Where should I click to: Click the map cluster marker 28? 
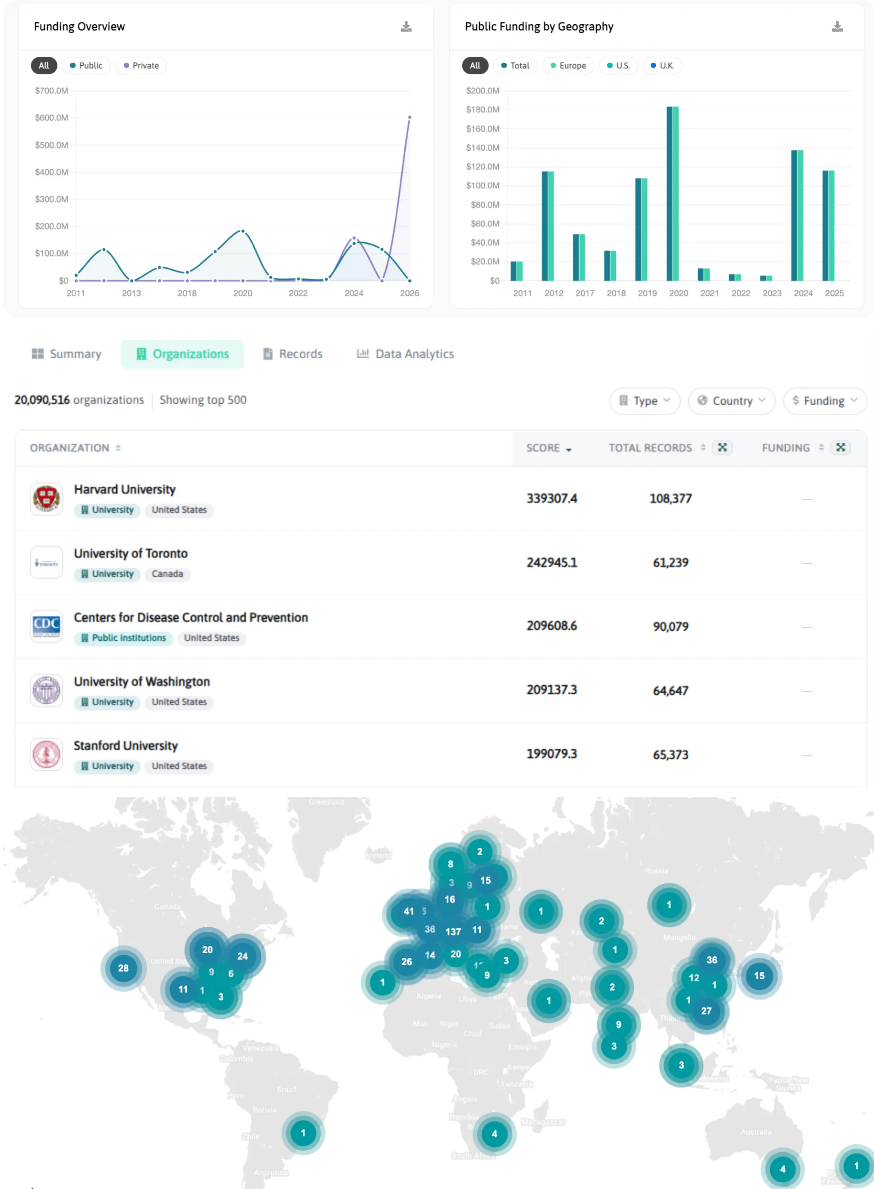pos(123,968)
